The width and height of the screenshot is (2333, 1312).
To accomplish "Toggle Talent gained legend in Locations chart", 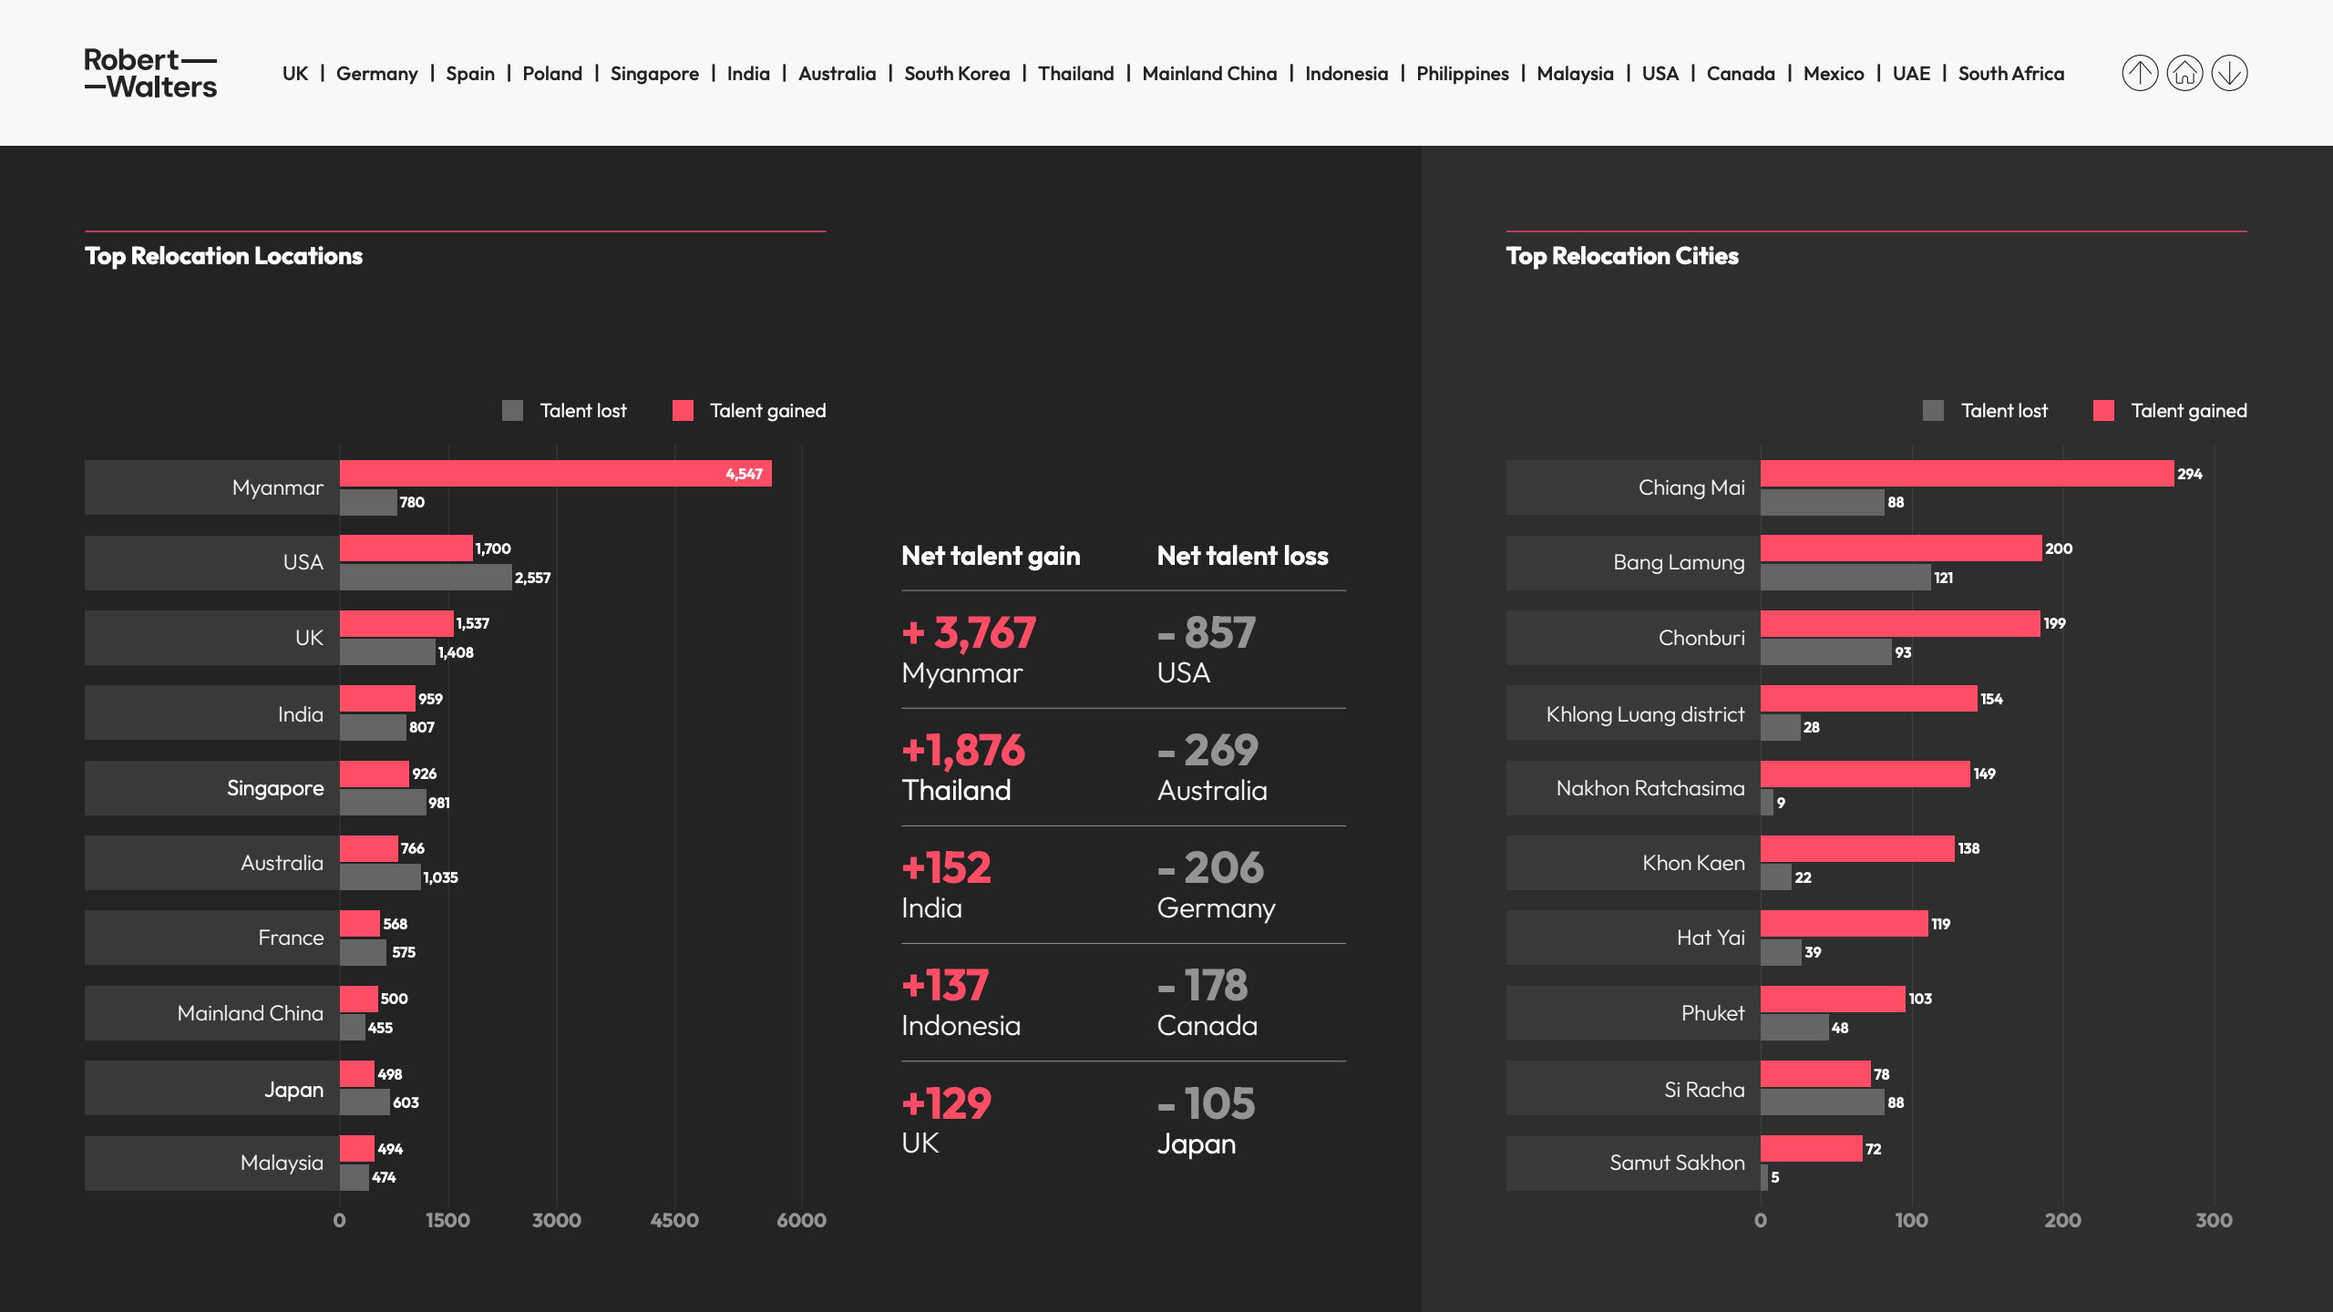I will pos(749,411).
